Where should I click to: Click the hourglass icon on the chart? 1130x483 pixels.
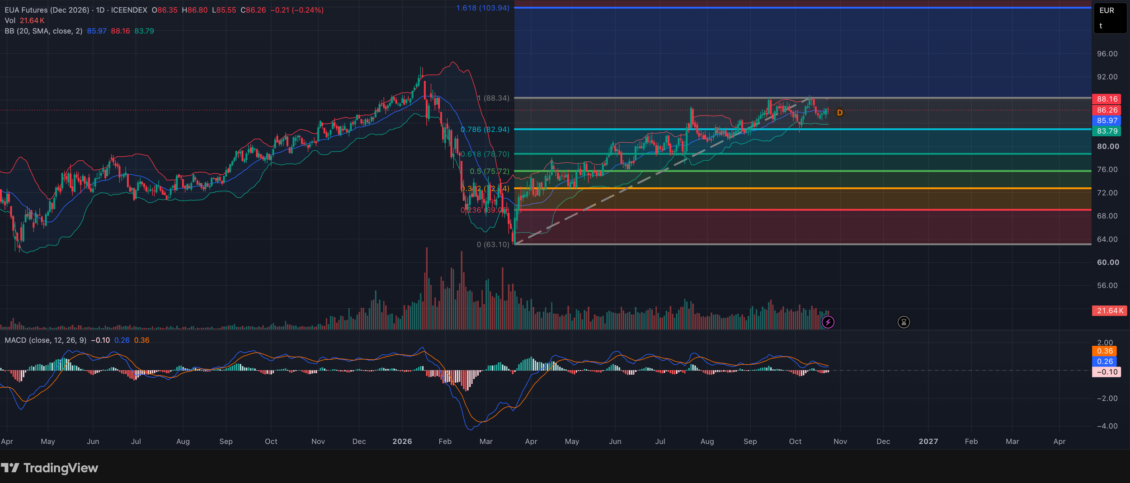coord(904,322)
